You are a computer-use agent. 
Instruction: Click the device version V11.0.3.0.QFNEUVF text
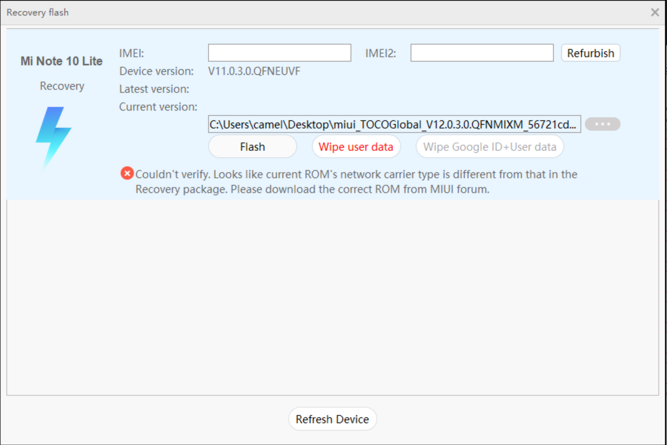[x=254, y=71]
